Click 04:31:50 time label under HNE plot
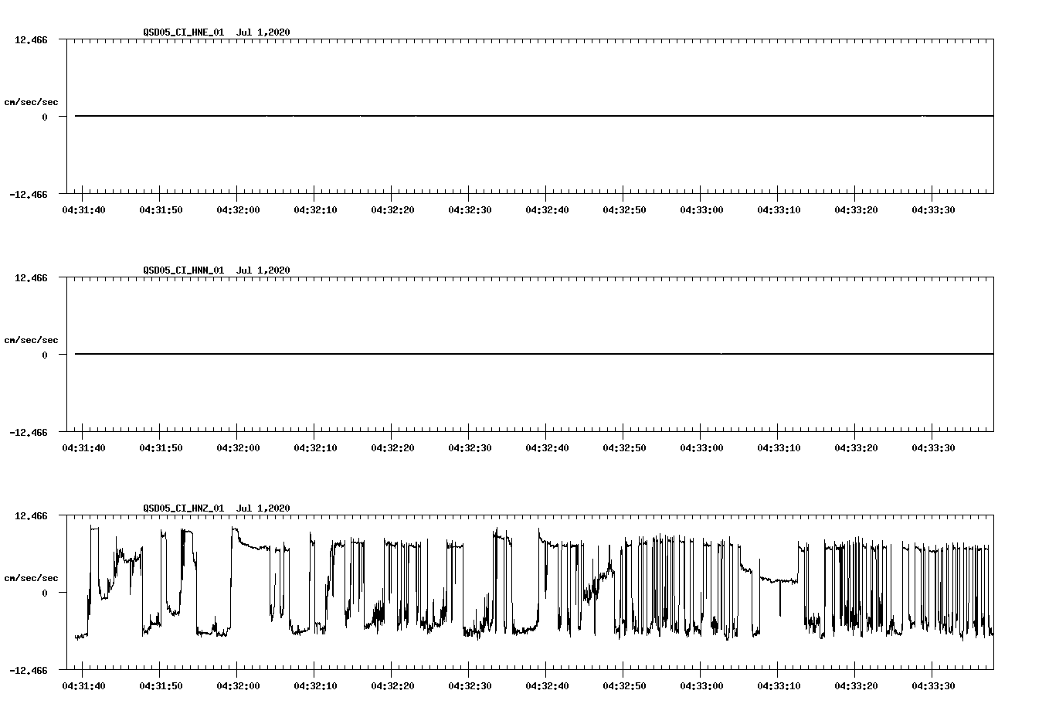The height and width of the screenshot is (714, 1049). coord(161,210)
